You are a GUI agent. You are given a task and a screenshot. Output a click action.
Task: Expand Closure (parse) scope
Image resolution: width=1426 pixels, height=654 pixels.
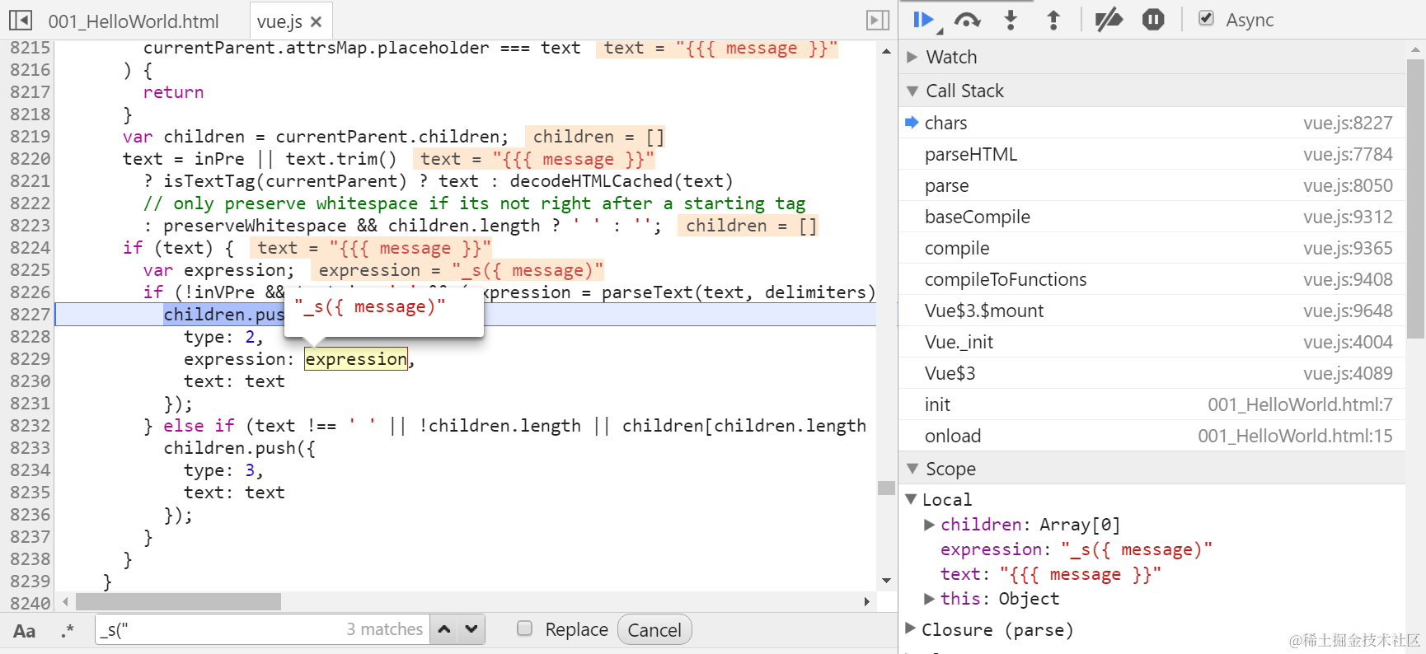coord(911,628)
